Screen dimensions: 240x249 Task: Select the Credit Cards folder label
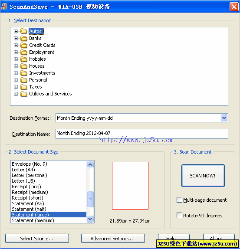point(42,45)
